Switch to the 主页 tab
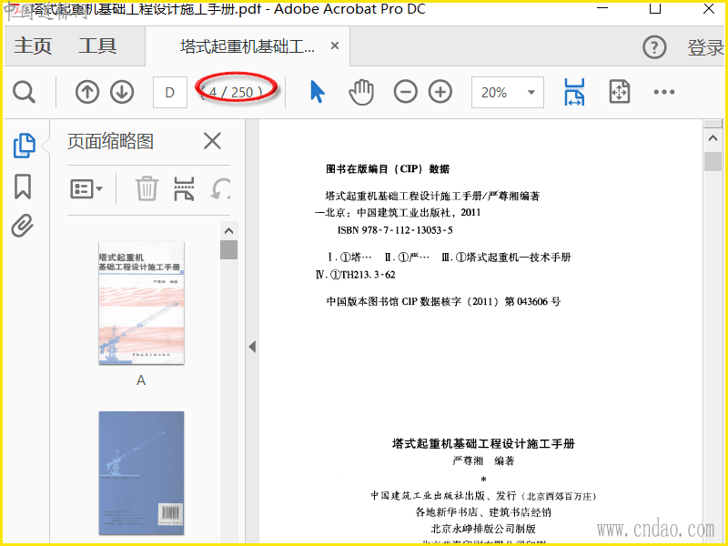 coord(33,46)
